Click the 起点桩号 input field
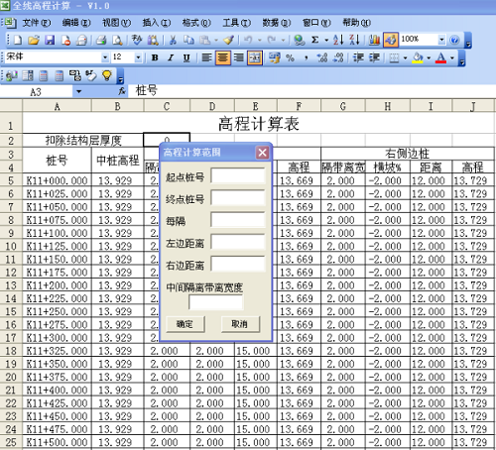Image resolution: width=496 pixels, height=450 pixels. (x=238, y=176)
